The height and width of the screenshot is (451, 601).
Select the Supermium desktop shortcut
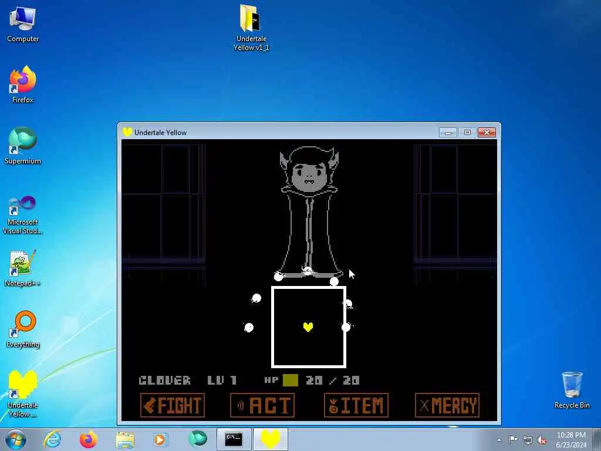(x=23, y=146)
